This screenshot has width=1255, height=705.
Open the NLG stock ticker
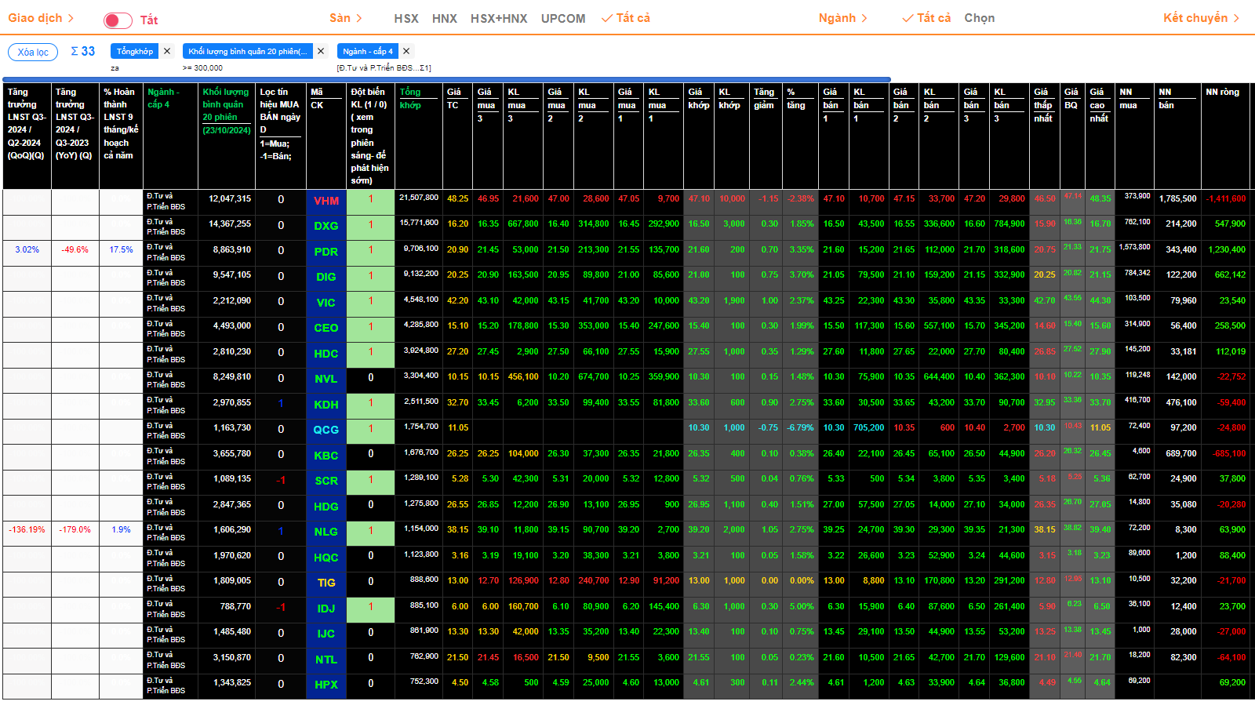tap(326, 532)
